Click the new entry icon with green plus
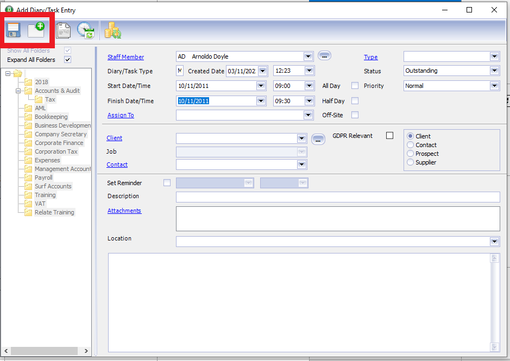The height and width of the screenshot is (361, 510). coord(36,30)
